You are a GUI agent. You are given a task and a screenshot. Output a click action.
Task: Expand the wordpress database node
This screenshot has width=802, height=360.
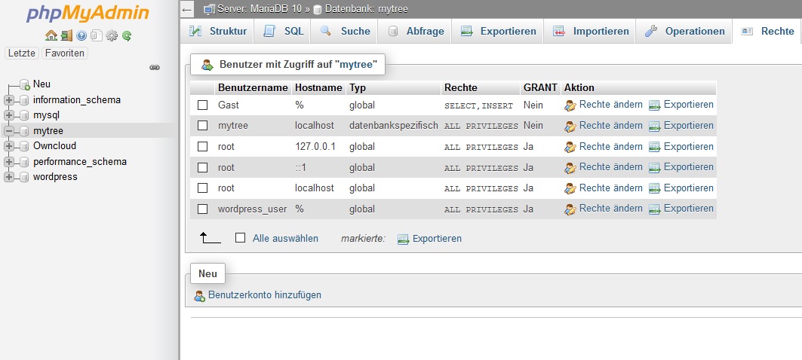coord(9,177)
